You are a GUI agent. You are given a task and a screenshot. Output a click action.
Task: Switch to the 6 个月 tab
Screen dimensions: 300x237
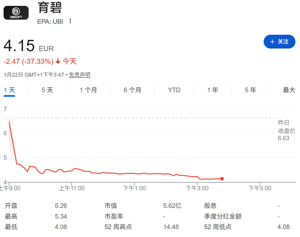[132, 90]
